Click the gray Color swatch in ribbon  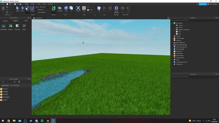tap(84, 8)
